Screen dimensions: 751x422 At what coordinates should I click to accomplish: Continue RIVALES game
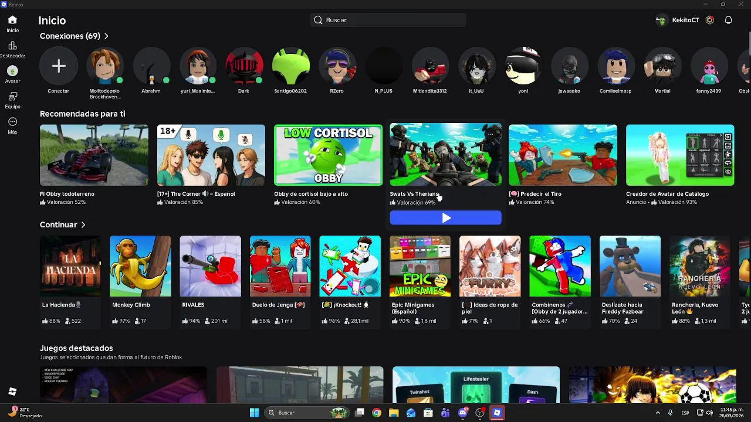click(210, 266)
